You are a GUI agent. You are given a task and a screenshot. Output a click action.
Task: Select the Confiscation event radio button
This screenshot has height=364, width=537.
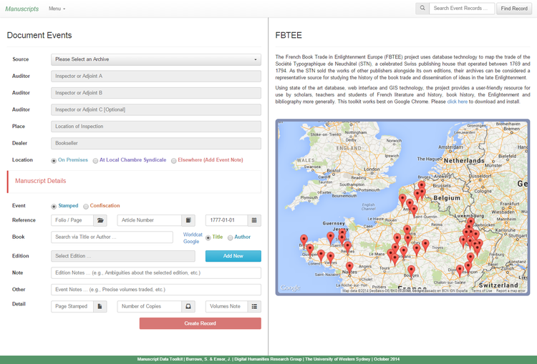click(87, 206)
